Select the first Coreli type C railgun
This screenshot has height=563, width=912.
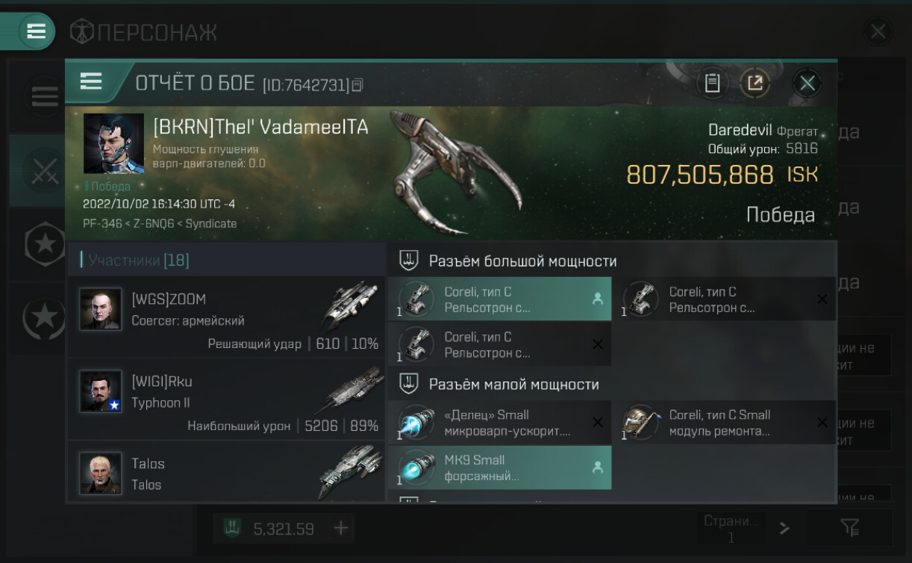499,299
